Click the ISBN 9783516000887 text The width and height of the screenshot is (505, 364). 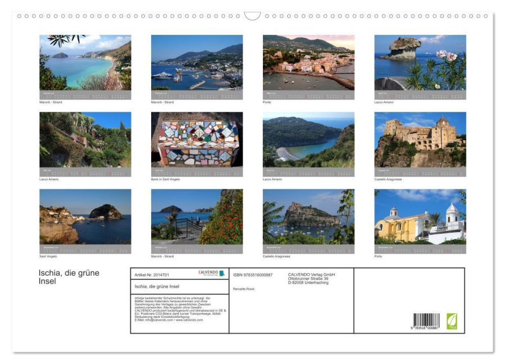(x=253, y=275)
